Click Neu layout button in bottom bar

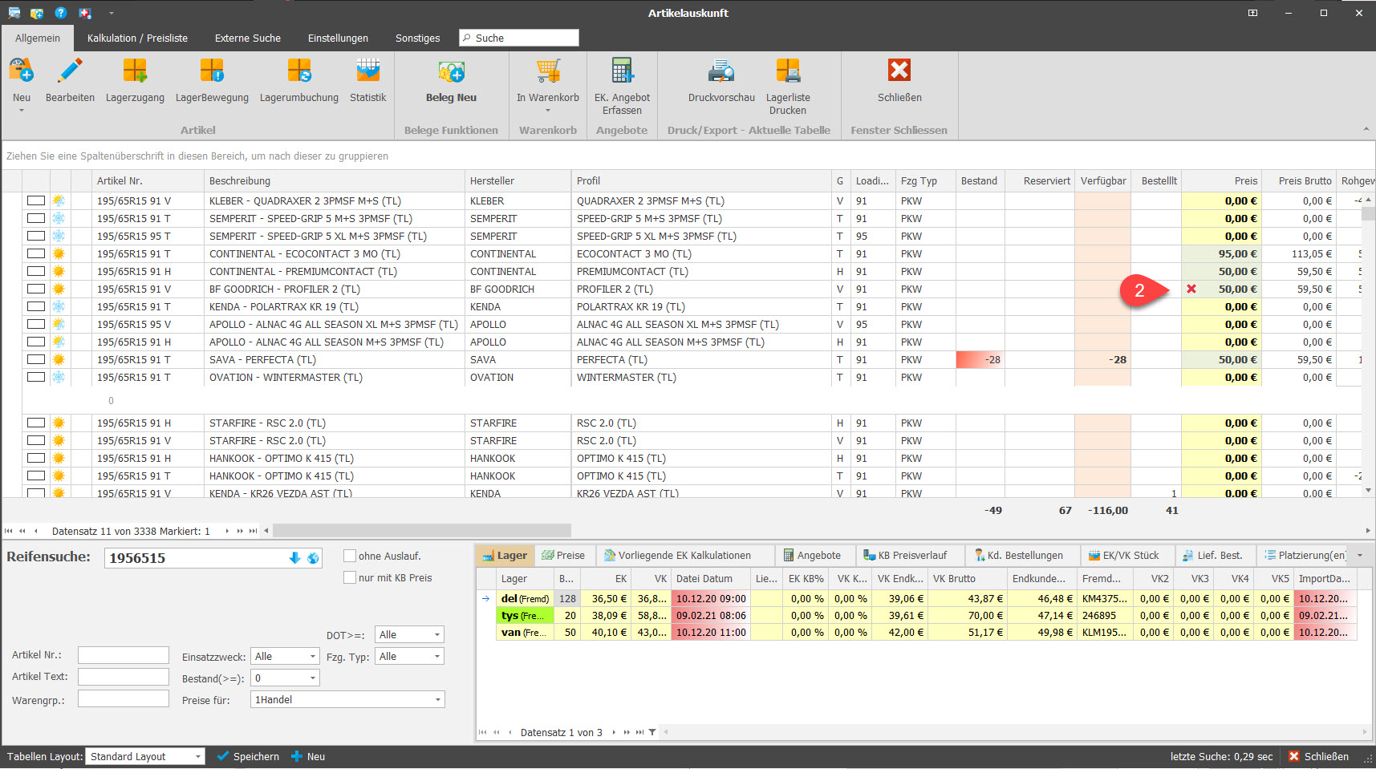(308, 756)
